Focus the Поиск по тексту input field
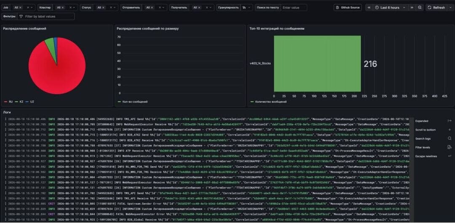The width and height of the screenshot is (455, 223). (294, 8)
